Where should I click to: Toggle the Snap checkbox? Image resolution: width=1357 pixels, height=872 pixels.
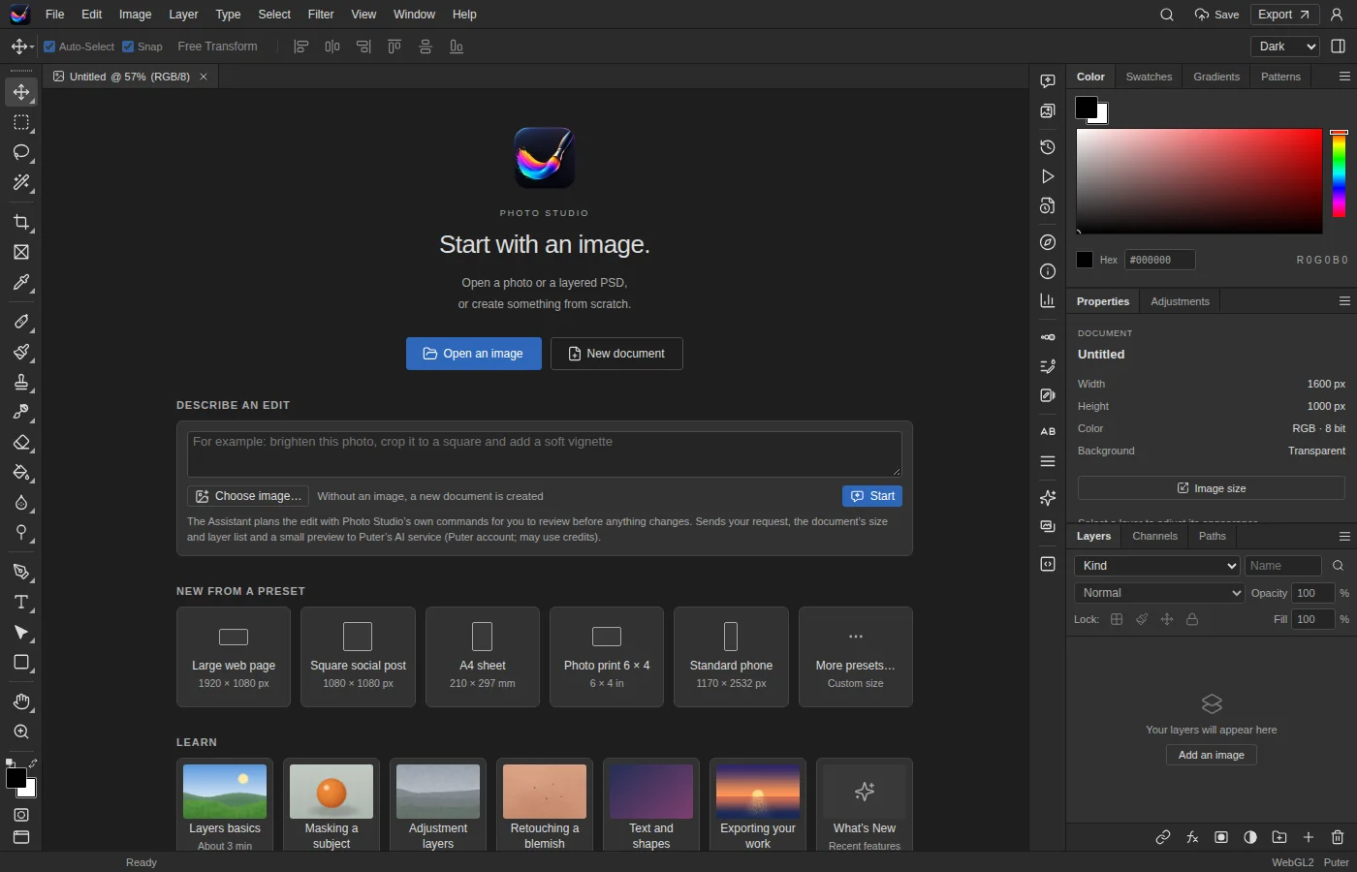[x=128, y=47]
